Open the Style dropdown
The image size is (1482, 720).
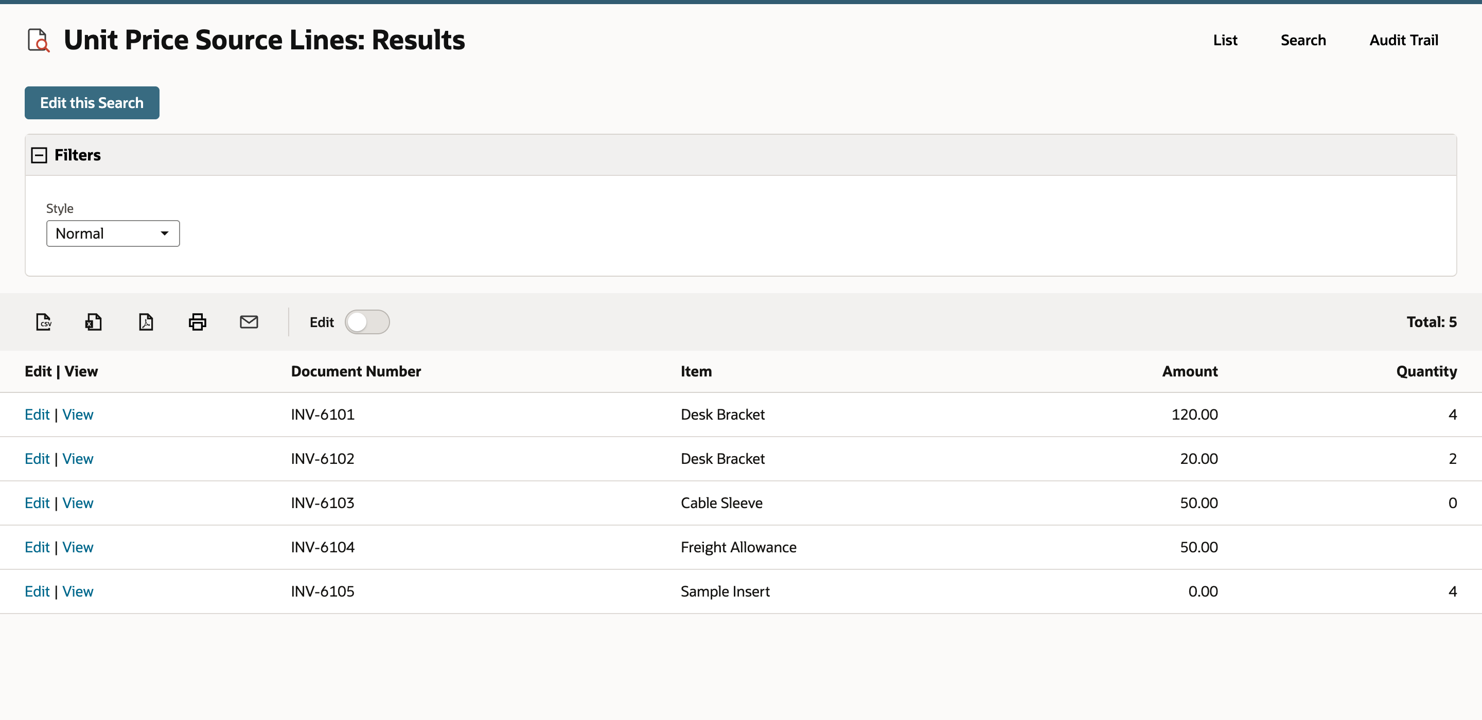113,233
